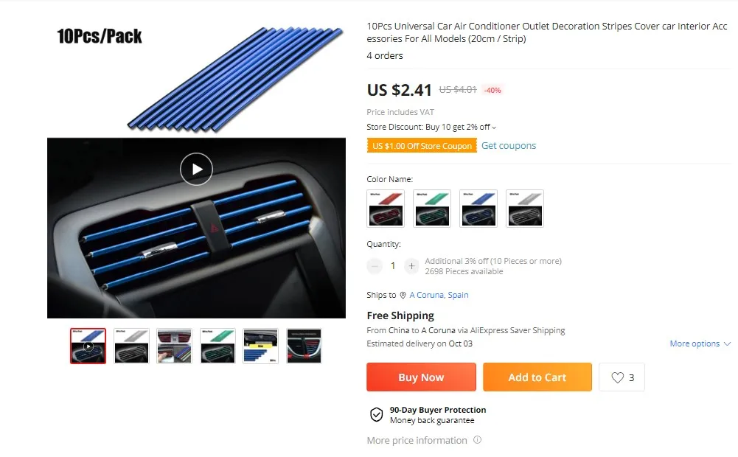Click the US $1.00 Off Store Coupon badge
Screen dimensions: 738x457
[x=422, y=146]
